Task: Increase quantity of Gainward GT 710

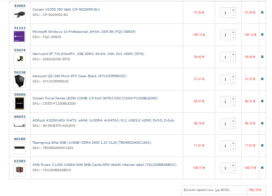Action: (233, 54)
